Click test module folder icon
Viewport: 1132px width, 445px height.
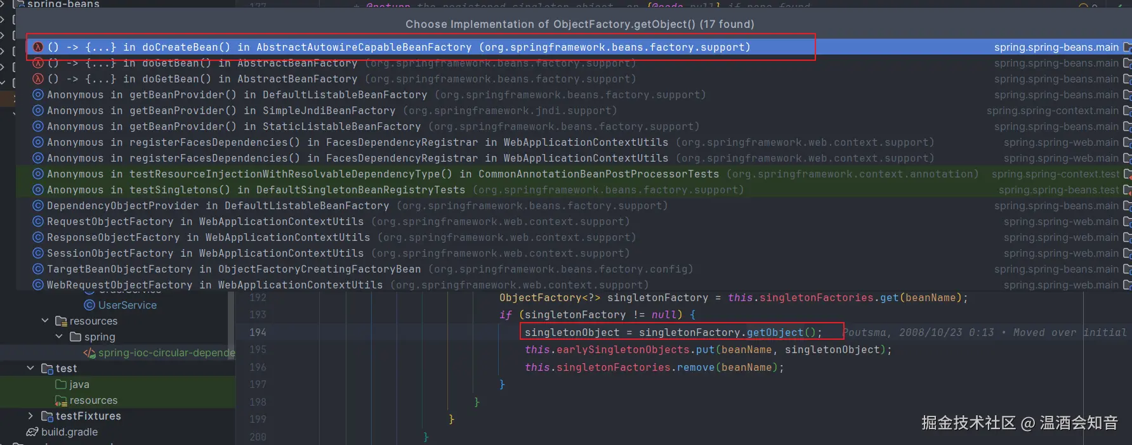point(47,369)
